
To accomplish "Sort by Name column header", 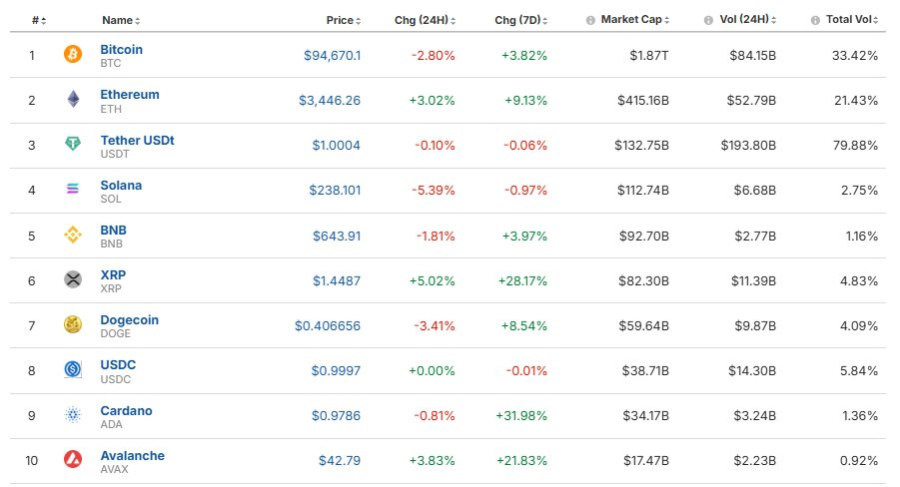I will pyautogui.click(x=121, y=20).
